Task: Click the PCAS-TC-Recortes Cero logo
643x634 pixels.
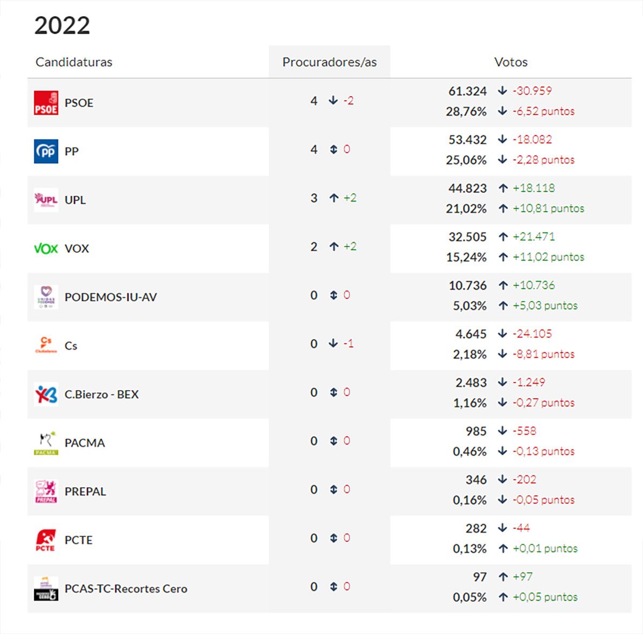Action: 46,588
